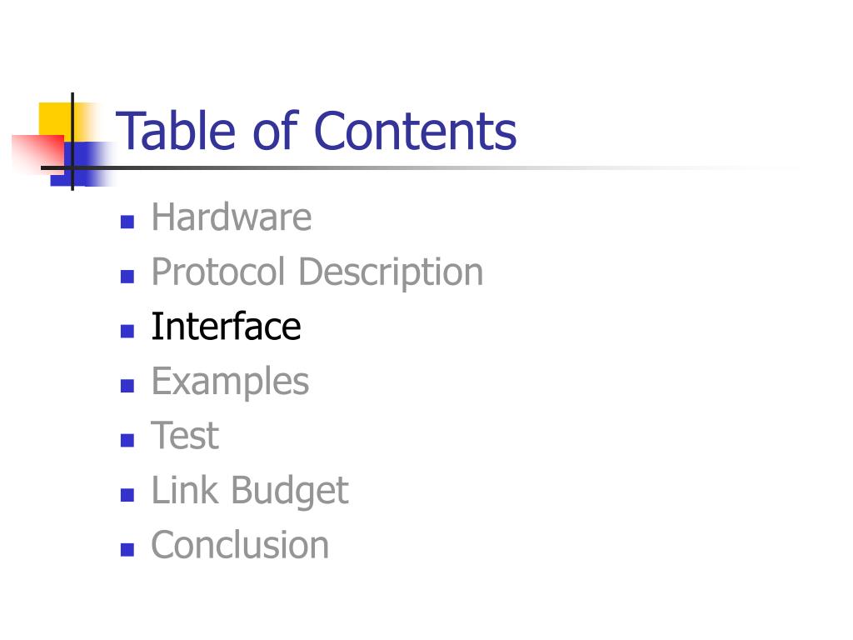853x640 pixels.
Task: Select the Hardware entry
Action: coord(232,217)
